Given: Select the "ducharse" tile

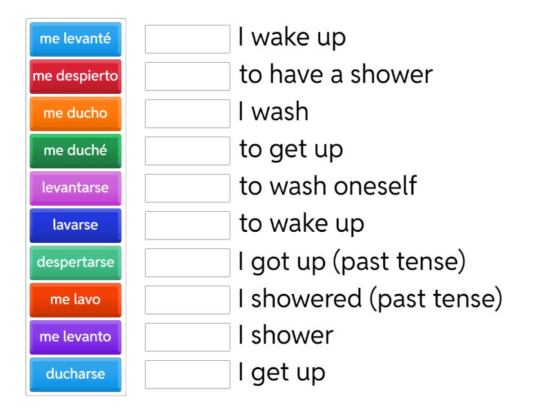Looking at the screenshot, I should (75, 375).
